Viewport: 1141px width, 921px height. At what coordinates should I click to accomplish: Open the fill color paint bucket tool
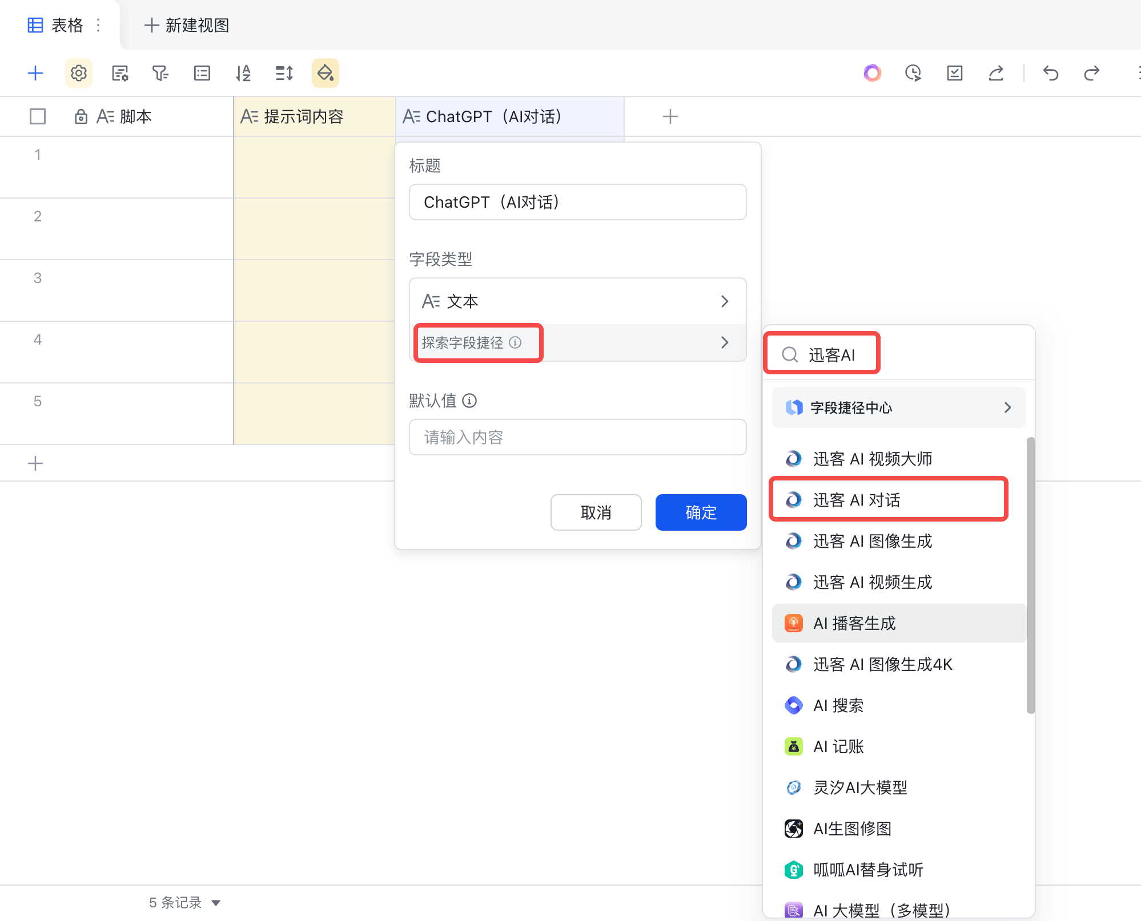click(x=326, y=73)
